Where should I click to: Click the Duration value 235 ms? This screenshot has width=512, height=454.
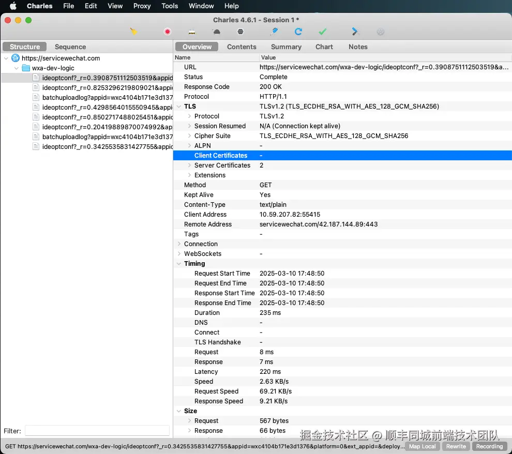270,313
